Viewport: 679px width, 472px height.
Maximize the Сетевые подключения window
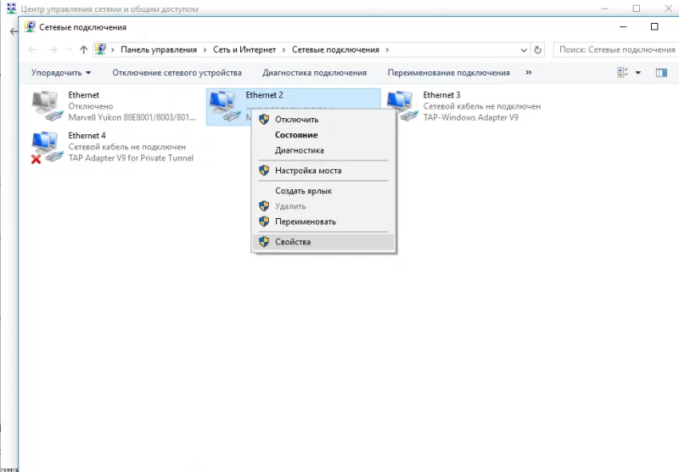click(x=654, y=27)
